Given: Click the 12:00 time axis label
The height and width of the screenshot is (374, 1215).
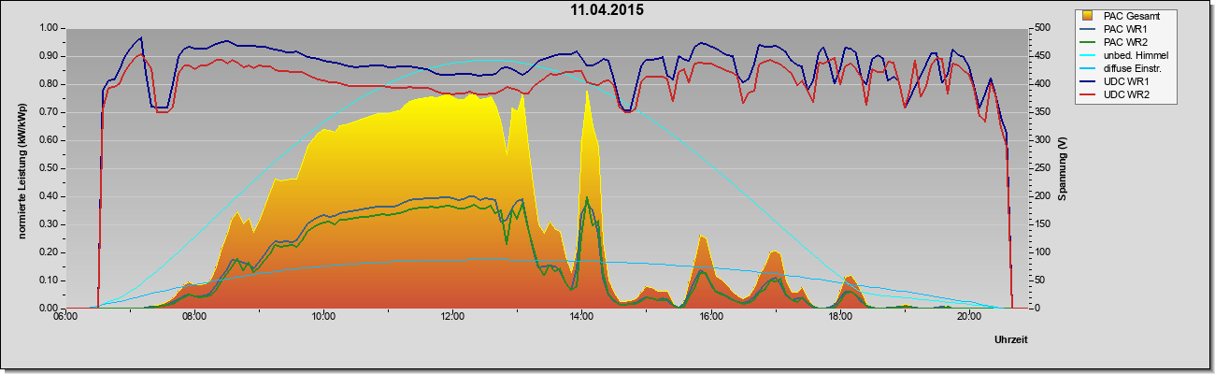Looking at the screenshot, I should tap(452, 317).
